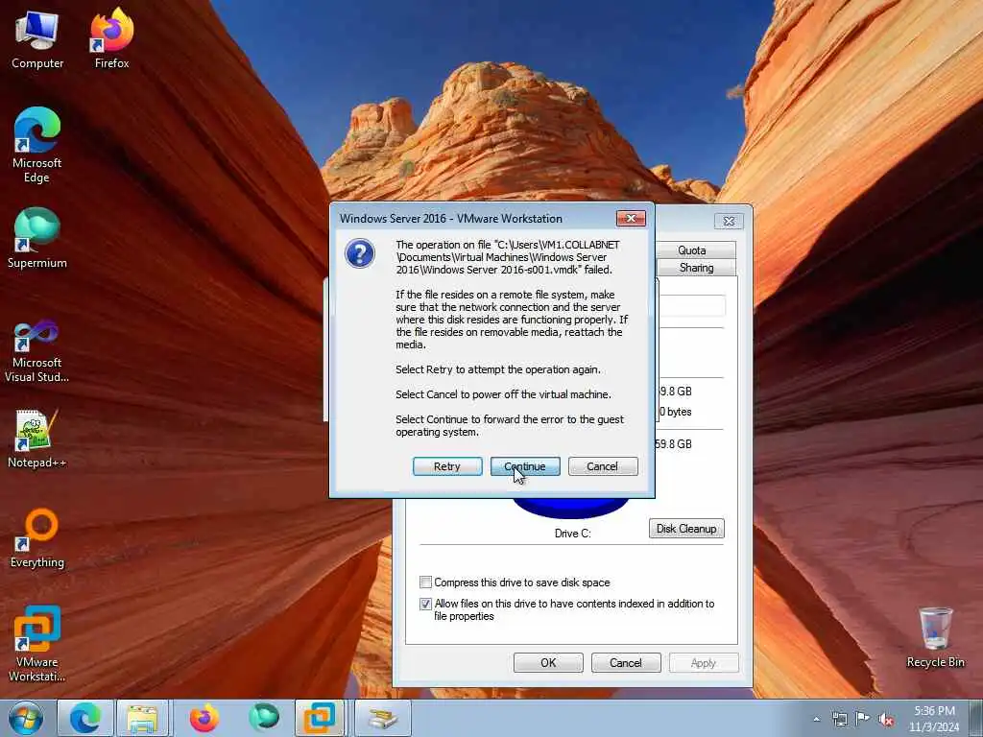Open Microsoft Edge from the taskbar
Viewport: 983px width, 737px height.
click(x=85, y=718)
